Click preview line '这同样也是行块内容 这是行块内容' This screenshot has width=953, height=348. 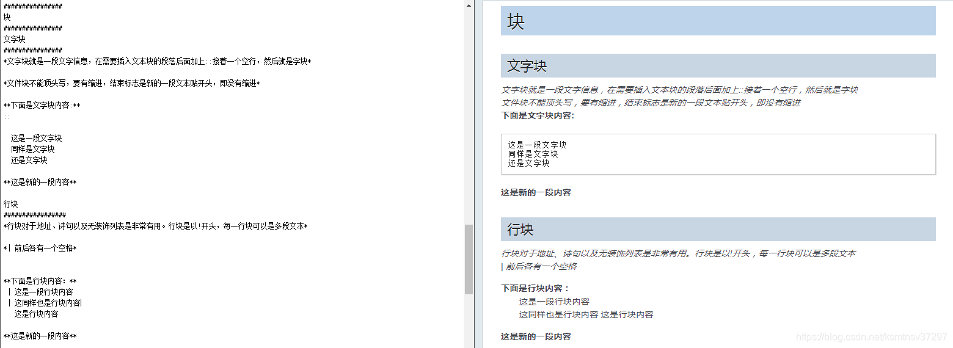coord(586,314)
